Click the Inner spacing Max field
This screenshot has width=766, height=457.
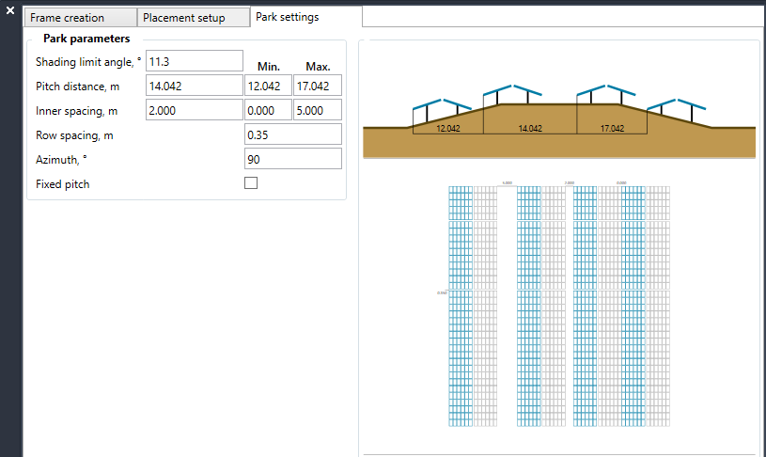tap(317, 110)
